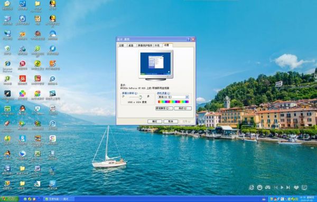Viewport: 317px width, 202px height.
Task: Expand the color quality dropdown
Action: tap(187, 97)
